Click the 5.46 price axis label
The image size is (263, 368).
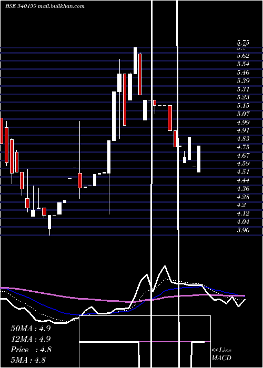pyautogui.click(x=243, y=73)
